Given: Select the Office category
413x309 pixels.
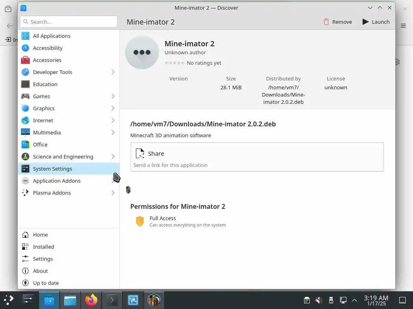Looking at the screenshot, I should [x=69, y=145].
